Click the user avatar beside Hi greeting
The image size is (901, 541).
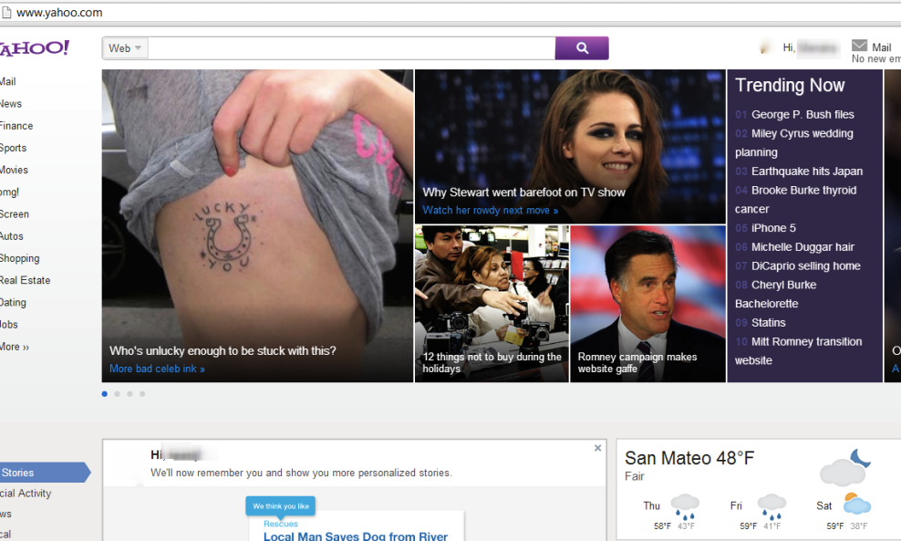(765, 48)
